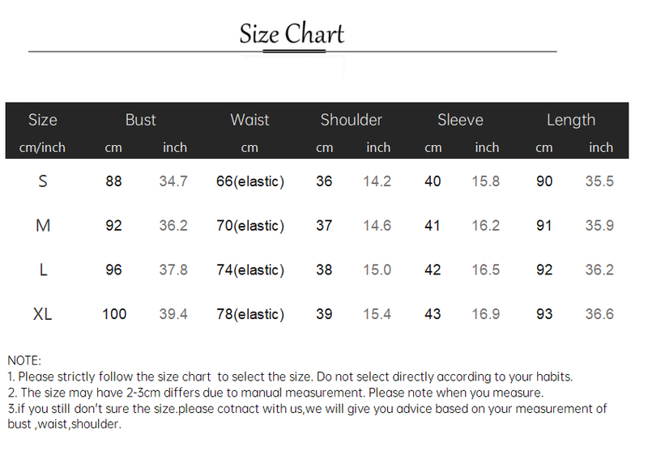The image size is (648, 455).
Task: Select the "Bust" column header
Action: [140, 120]
